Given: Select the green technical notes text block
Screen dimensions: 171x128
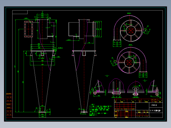Looking at the screenshot, I should [x=101, y=110].
